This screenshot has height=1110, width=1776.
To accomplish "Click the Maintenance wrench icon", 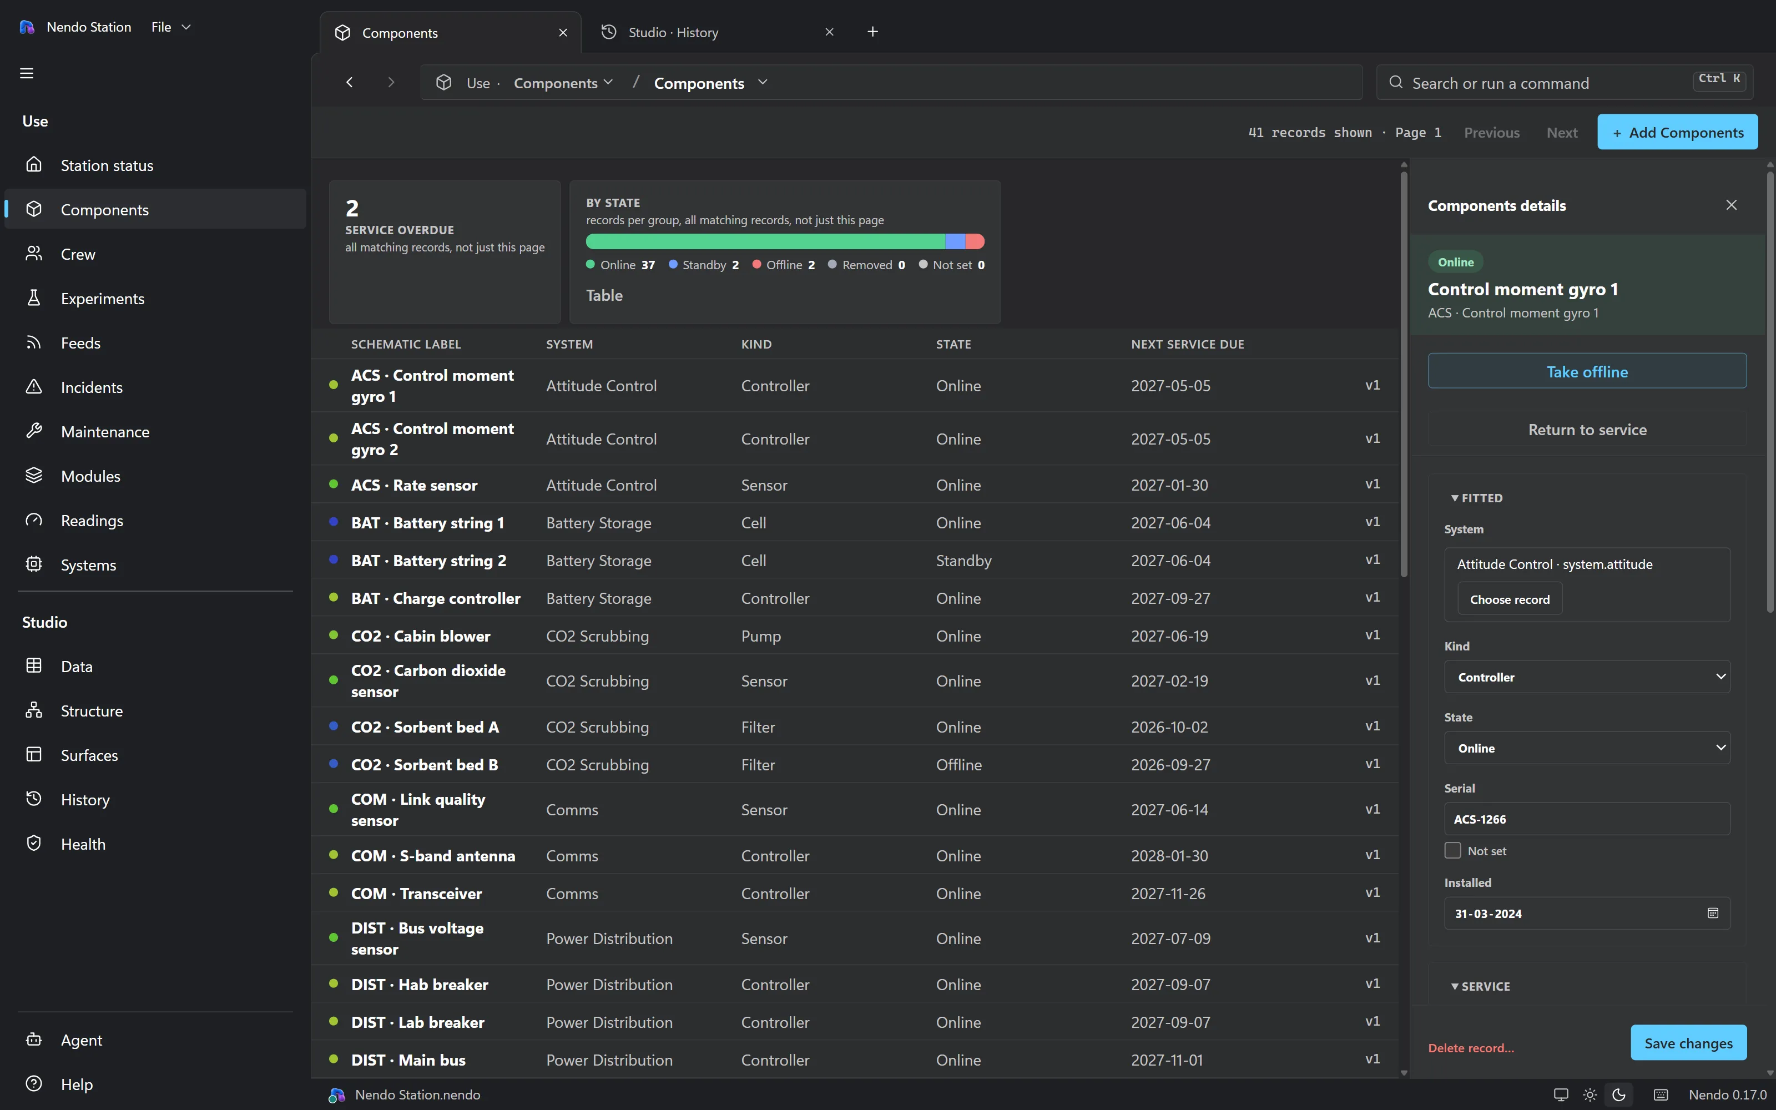I will [34, 431].
